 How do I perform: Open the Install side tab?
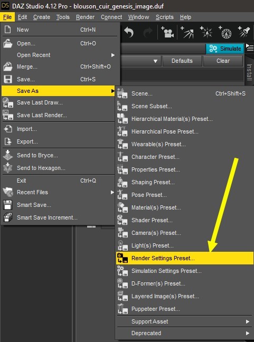tap(249, 72)
